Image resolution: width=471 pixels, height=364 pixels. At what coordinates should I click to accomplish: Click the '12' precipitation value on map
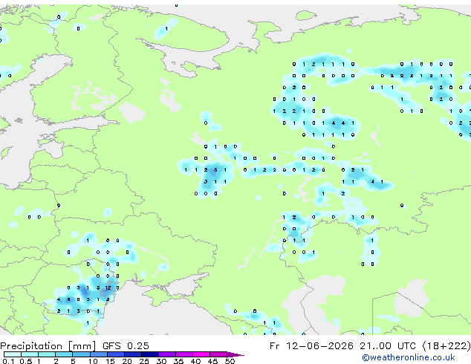tap(108, 287)
